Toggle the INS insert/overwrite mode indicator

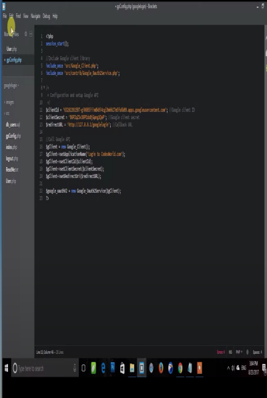pyautogui.click(x=230, y=352)
